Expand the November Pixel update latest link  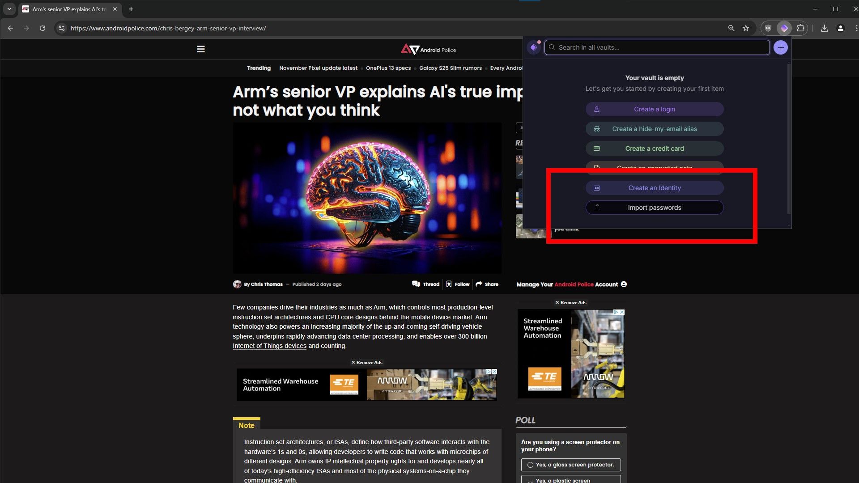click(x=317, y=68)
